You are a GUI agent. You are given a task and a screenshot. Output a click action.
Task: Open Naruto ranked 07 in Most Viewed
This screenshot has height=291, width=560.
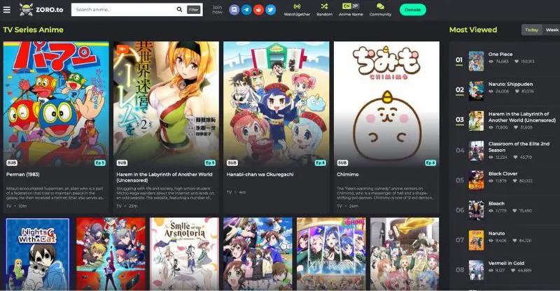coord(496,234)
